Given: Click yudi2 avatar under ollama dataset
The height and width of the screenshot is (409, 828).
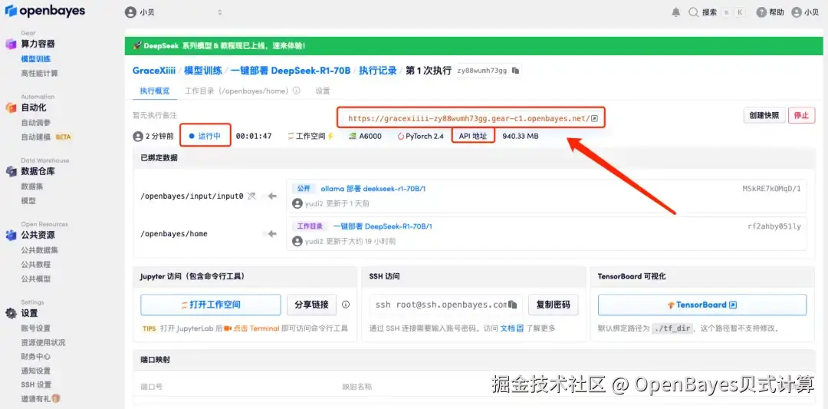Looking at the screenshot, I should click(x=297, y=203).
